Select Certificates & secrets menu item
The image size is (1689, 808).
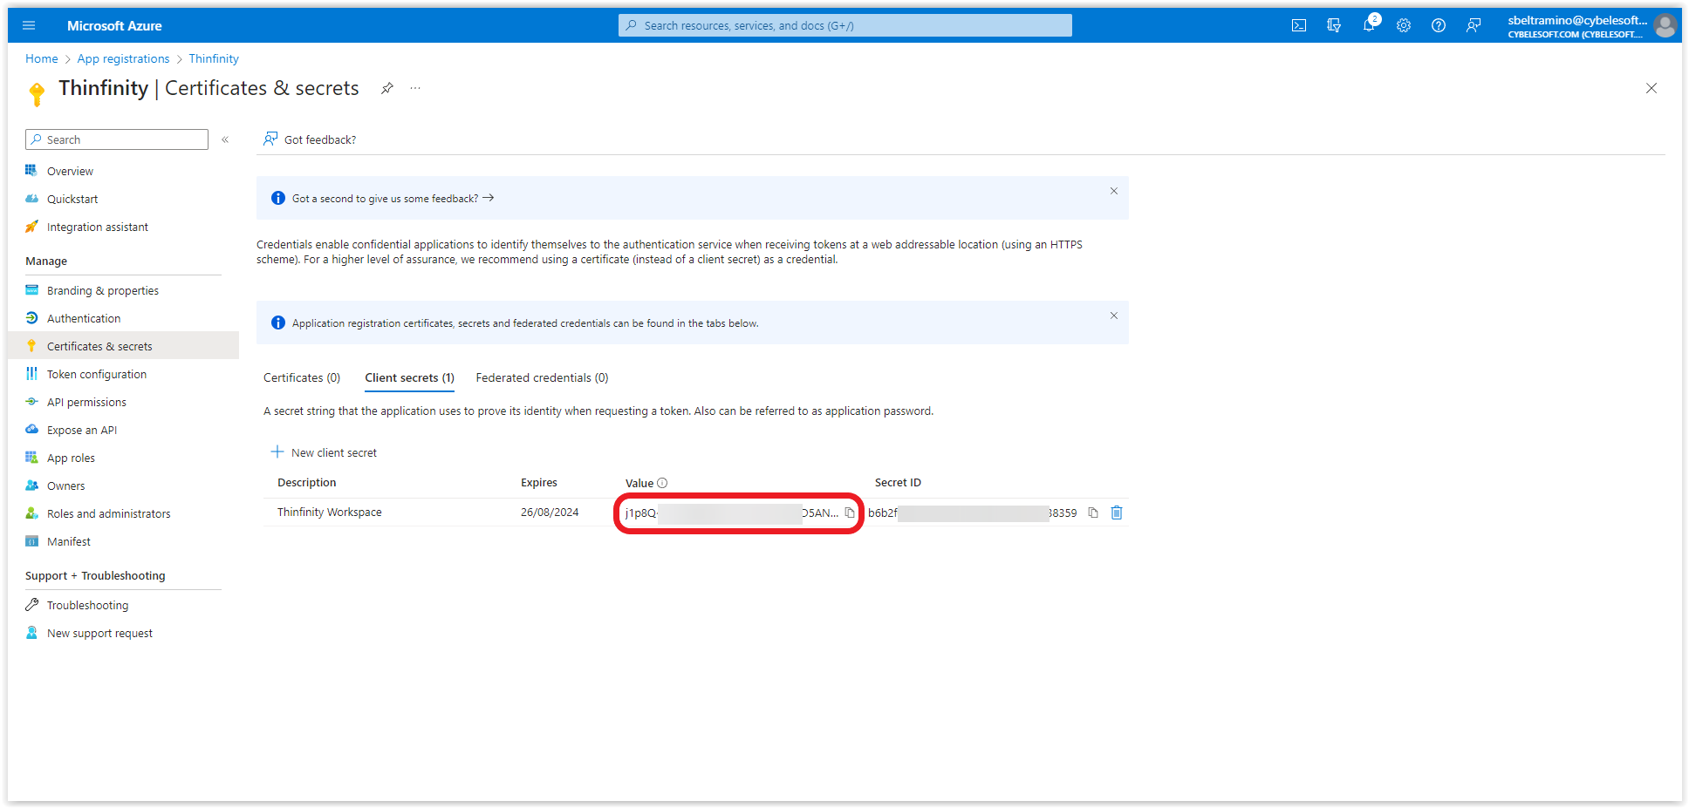pos(123,346)
